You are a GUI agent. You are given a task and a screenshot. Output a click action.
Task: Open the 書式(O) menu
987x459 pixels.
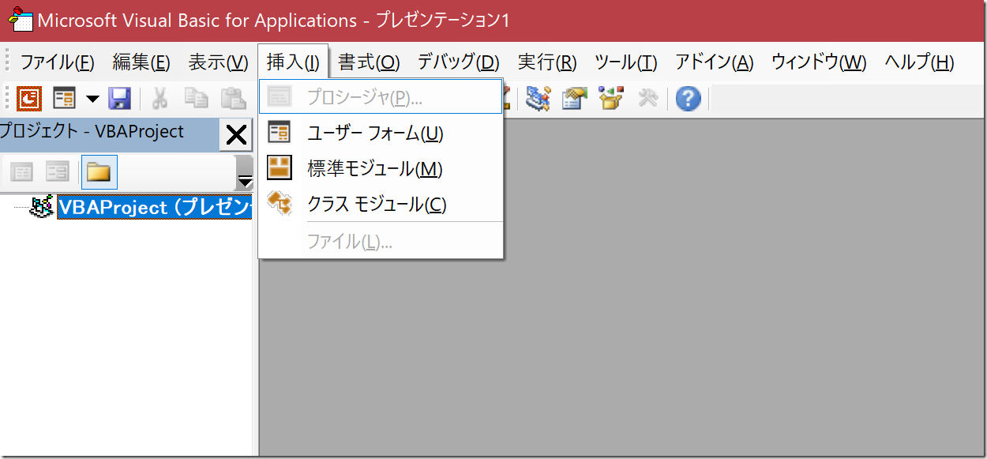pos(369,62)
